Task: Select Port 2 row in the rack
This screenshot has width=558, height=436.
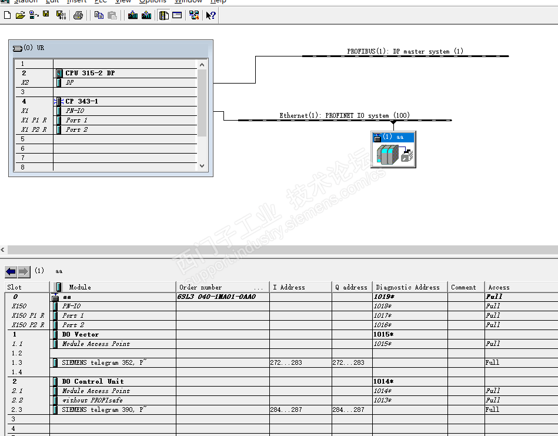Action: (107, 129)
